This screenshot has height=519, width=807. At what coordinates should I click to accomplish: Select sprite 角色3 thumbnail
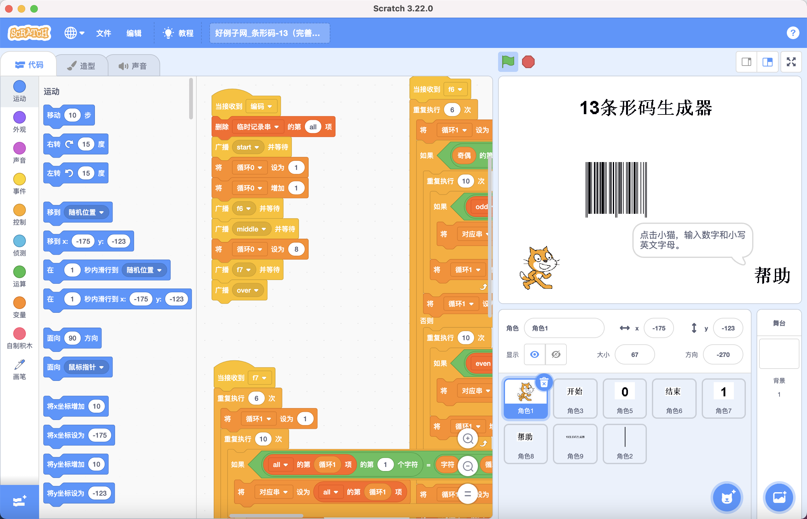(x=575, y=398)
